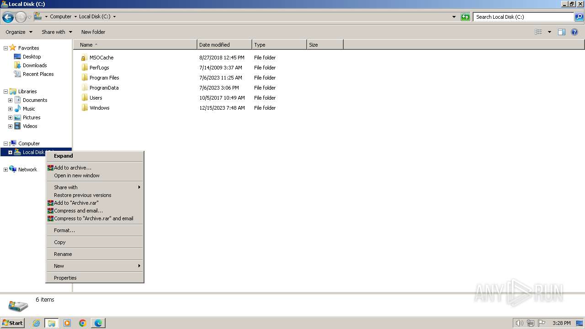
Task: Click the network tray icon
Action: pos(531,323)
